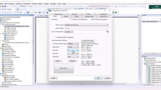Switch to the Remote HMI tab
The image size is (161, 90).
89,16
